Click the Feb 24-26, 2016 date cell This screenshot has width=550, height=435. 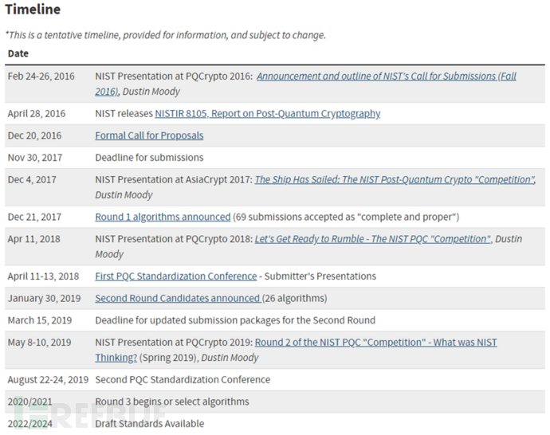41,76
